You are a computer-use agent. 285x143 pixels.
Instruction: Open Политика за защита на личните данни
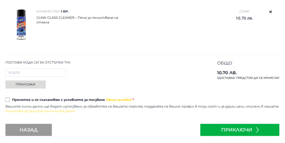pyautogui.click(x=40, y=111)
